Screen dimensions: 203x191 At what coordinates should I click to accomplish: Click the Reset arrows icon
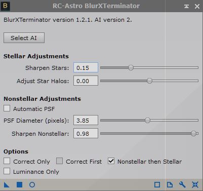pos(195,185)
